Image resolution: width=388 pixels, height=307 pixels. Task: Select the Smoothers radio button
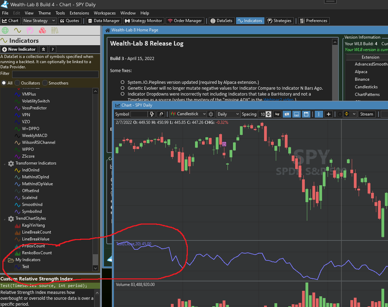[45, 83]
